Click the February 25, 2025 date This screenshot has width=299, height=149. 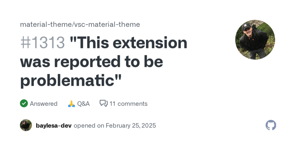pos(131,125)
